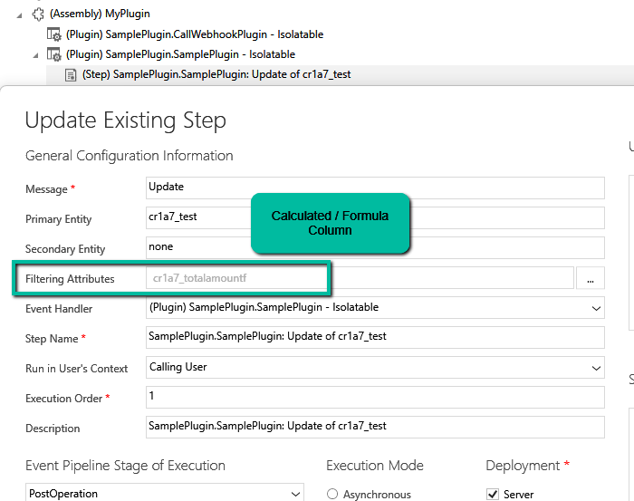Click the Filtering Attributes text field
Image resolution: width=634 pixels, height=501 pixels.
click(359, 278)
